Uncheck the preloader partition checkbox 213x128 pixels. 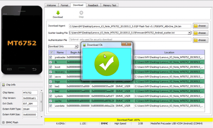point(50,57)
